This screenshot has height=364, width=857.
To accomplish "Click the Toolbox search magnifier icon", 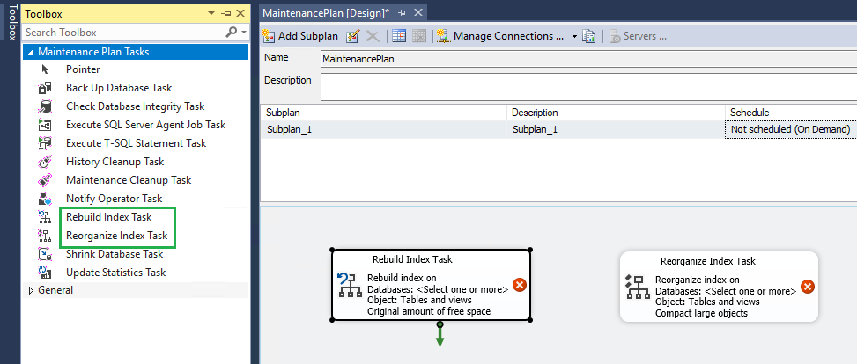I will point(233,33).
